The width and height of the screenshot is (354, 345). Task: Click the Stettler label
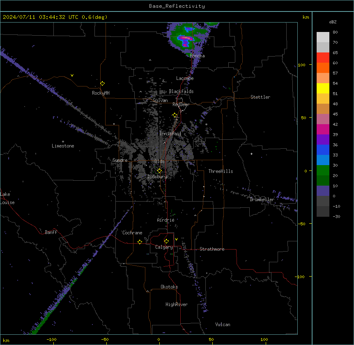tap(260, 97)
